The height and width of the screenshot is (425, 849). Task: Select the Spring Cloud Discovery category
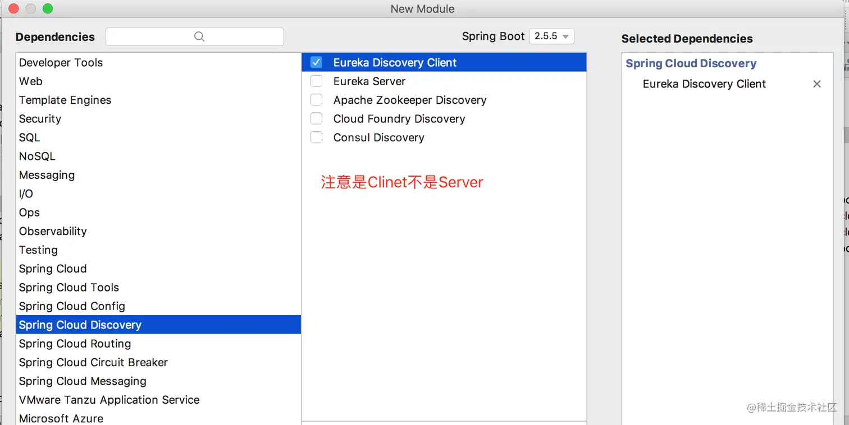point(158,325)
